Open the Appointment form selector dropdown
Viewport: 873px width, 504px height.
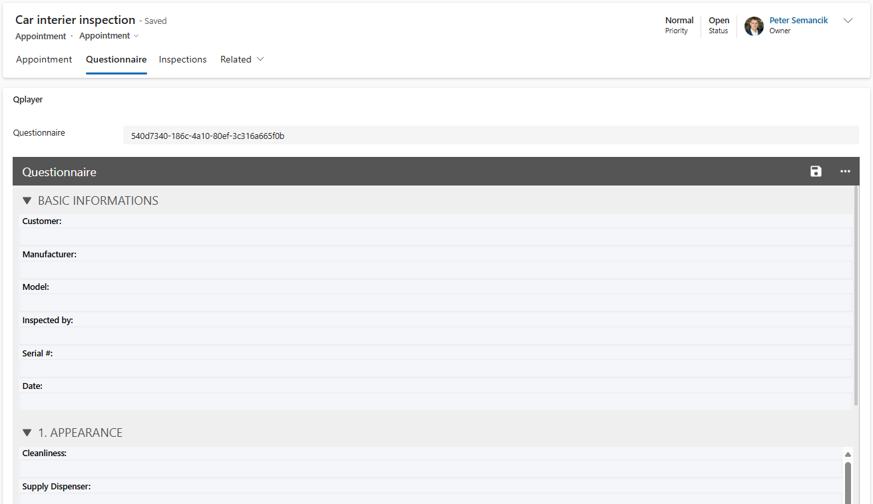coord(109,36)
